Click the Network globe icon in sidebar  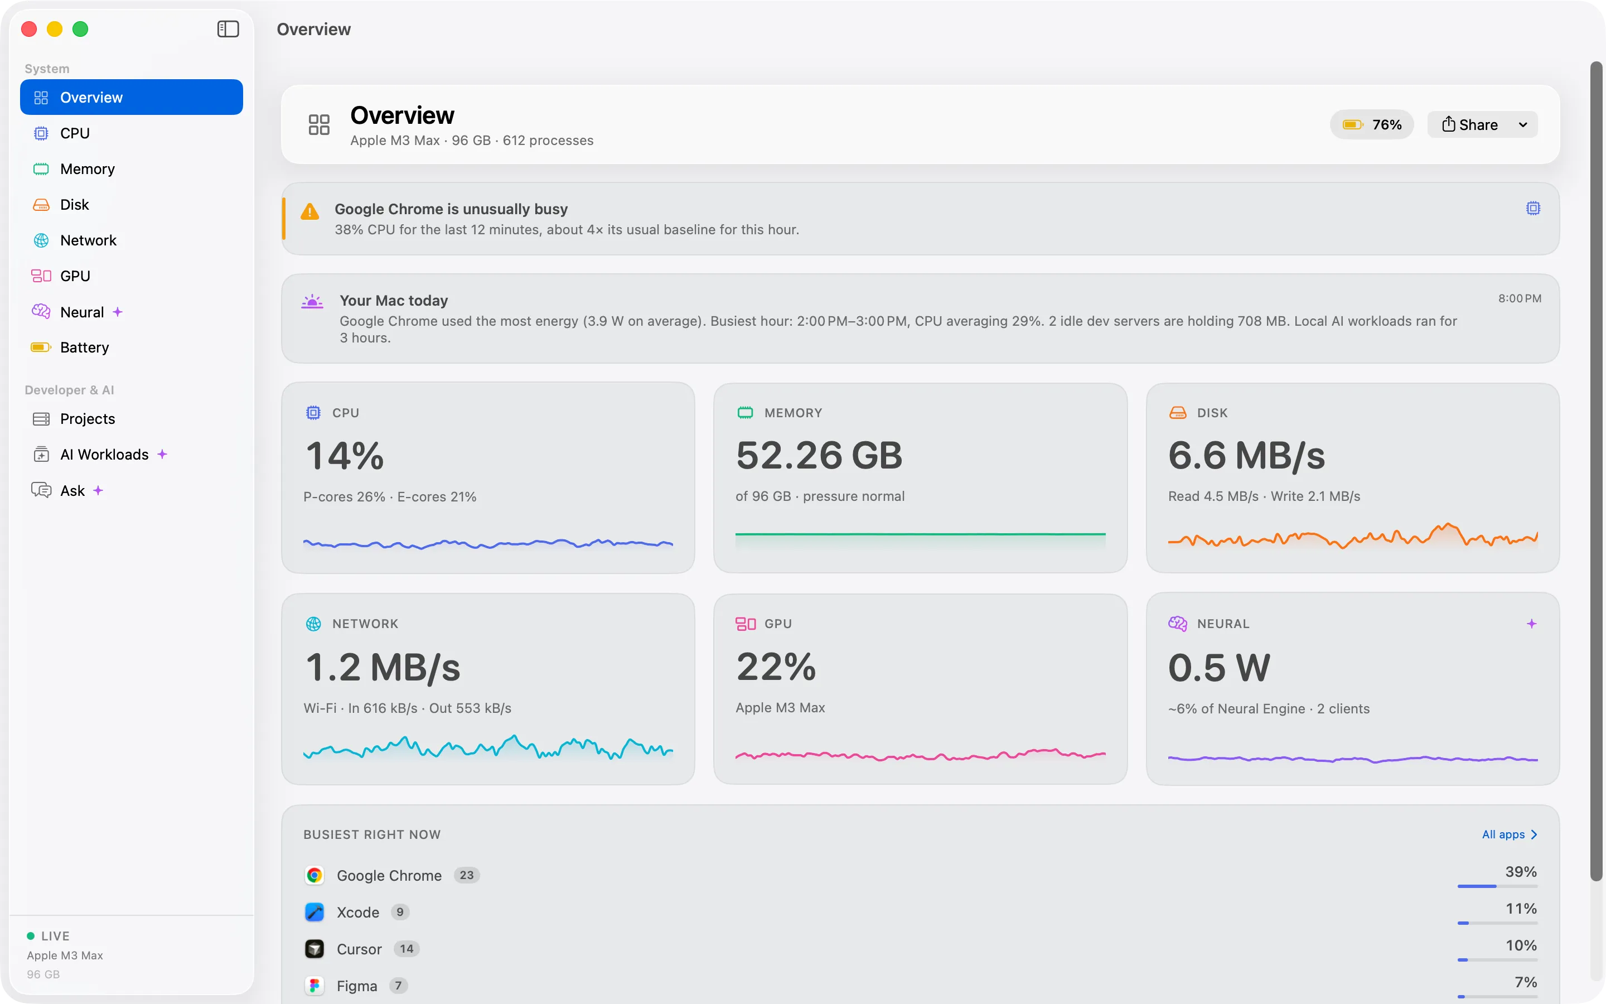(41, 240)
